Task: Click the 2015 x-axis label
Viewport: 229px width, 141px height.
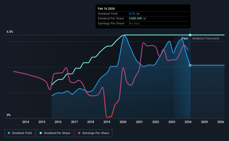Action: pos(42,122)
